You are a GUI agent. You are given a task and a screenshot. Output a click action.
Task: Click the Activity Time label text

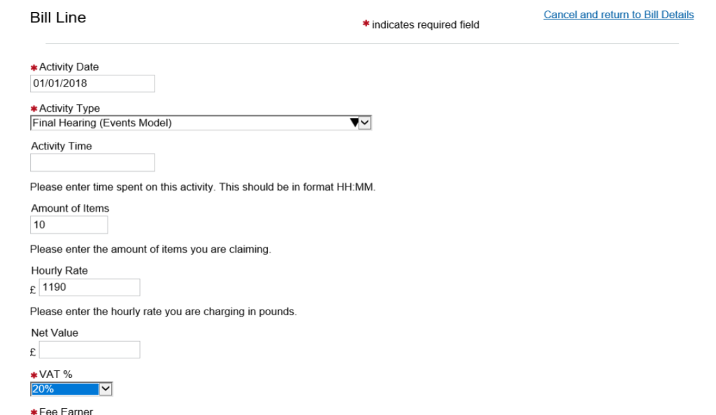[x=62, y=146]
